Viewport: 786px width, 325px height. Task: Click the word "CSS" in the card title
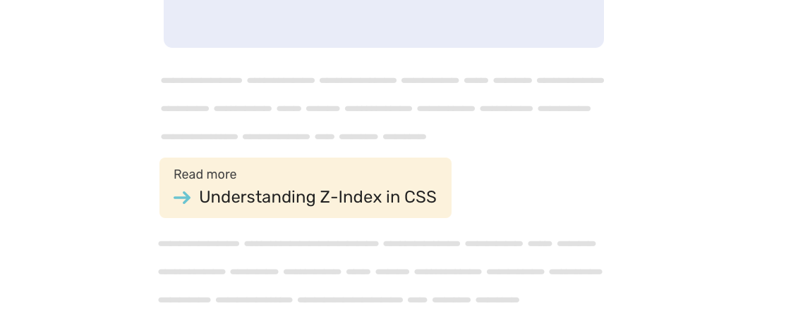coord(421,198)
